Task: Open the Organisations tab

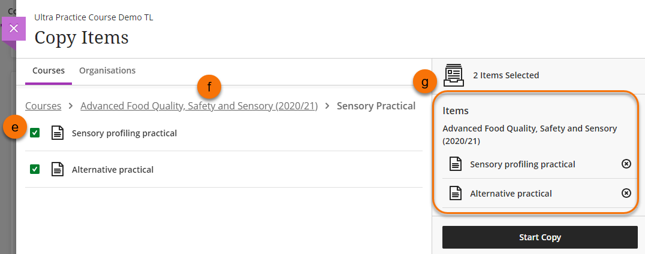Action: pos(107,71)
